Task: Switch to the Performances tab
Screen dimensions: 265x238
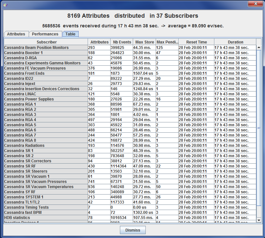Action: coord(45,34)
